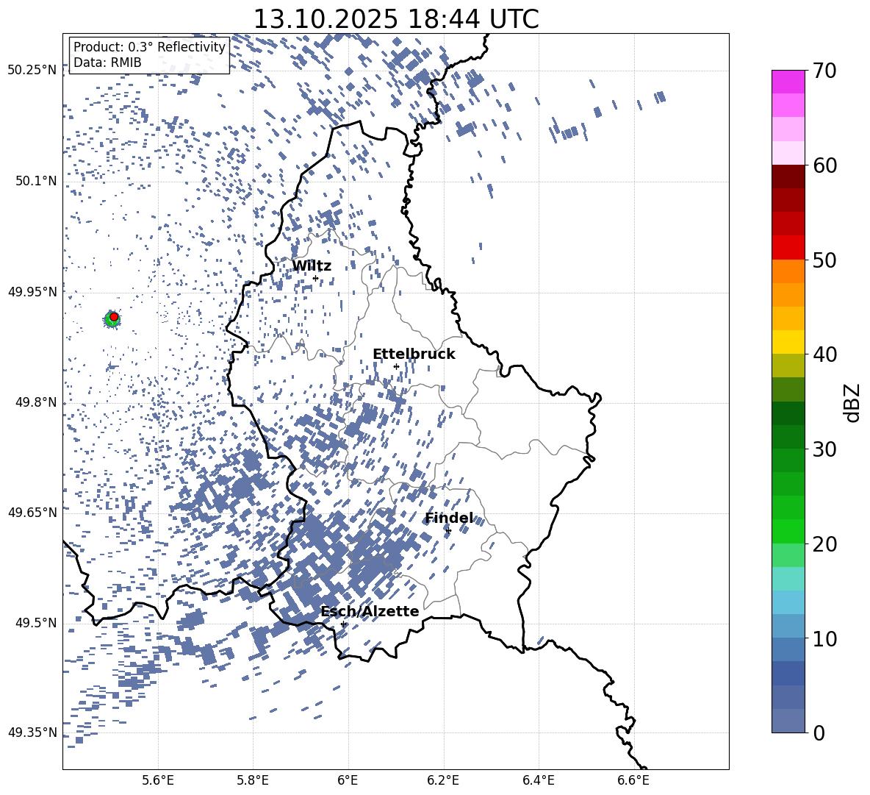Screen dimensions: 870x795
Task: Click the Wiltz city label
Action: (312, 266)
